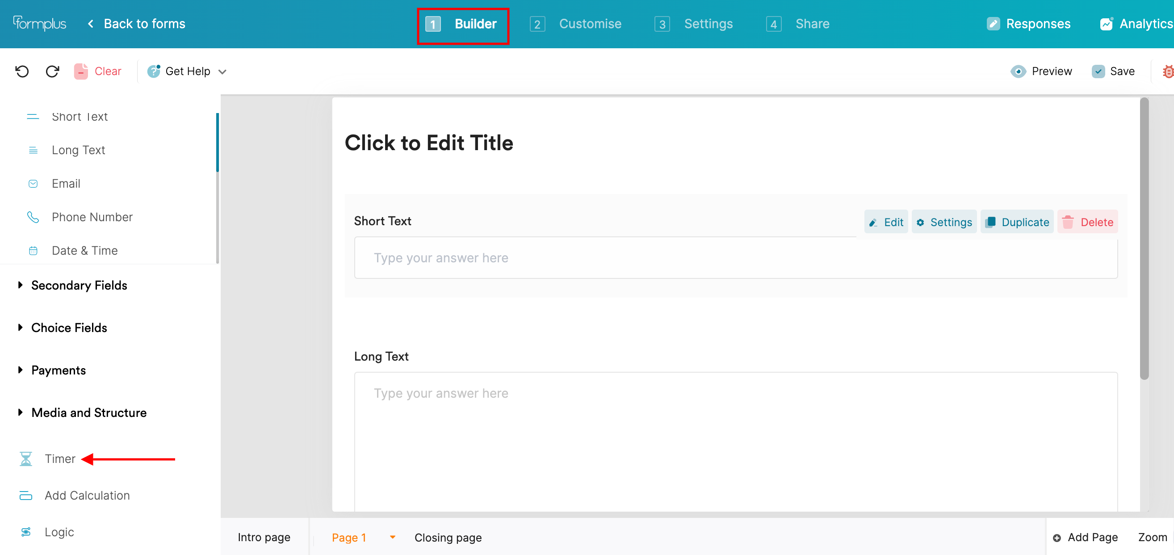The height and width of the screenshot is (555, 1174).
Task: Click the Get Help question icon
Action: (154, 71)
